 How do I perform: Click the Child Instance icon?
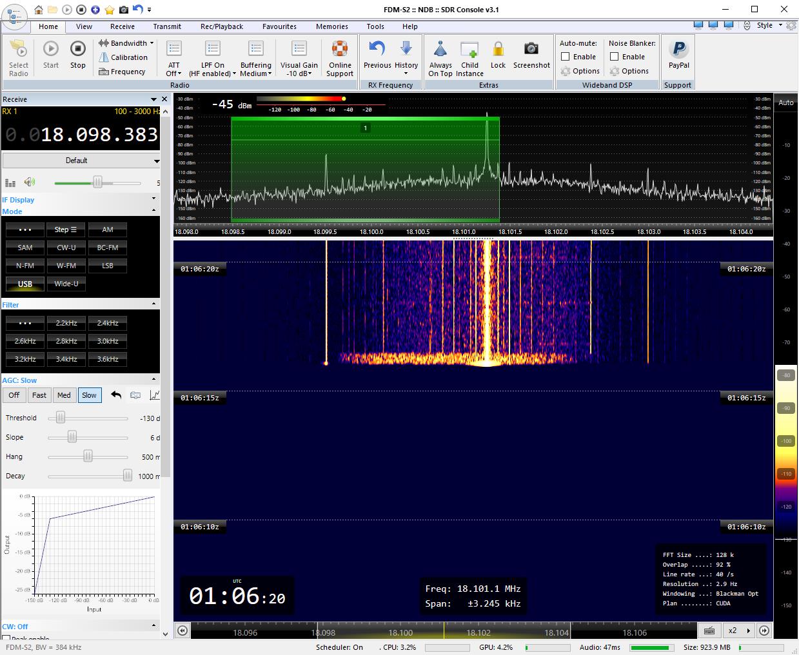click(x=469, y=50)
